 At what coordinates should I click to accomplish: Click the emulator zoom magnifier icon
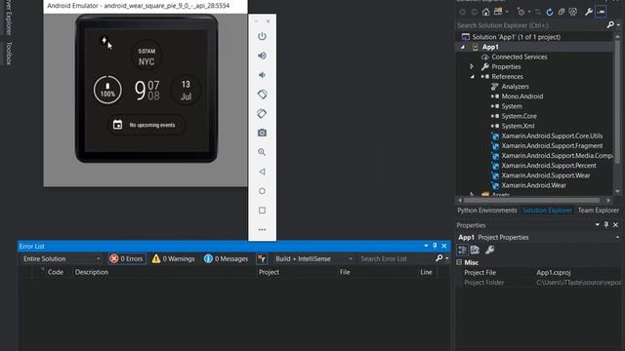[x=262, y=152]
